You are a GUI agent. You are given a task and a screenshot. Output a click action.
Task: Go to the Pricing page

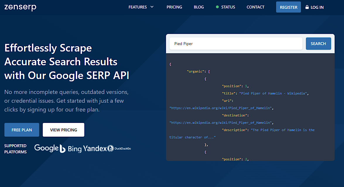click(174, 7)
